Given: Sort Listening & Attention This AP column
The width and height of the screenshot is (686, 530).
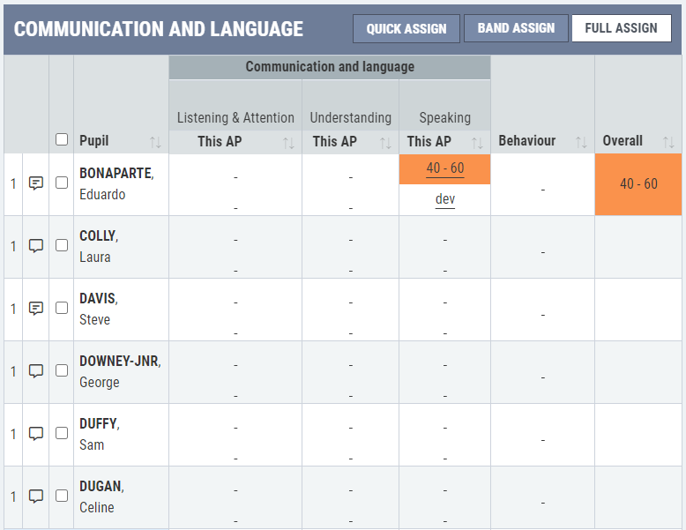Looking at the screenshot, I should [x=288, y=143].
